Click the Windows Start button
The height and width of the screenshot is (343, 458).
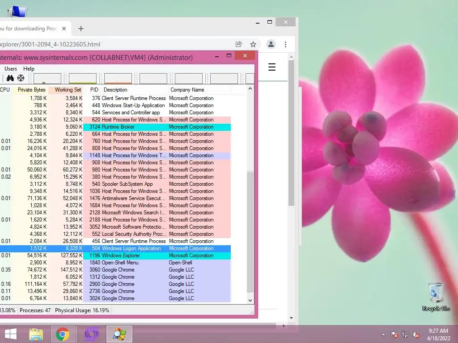11,334
